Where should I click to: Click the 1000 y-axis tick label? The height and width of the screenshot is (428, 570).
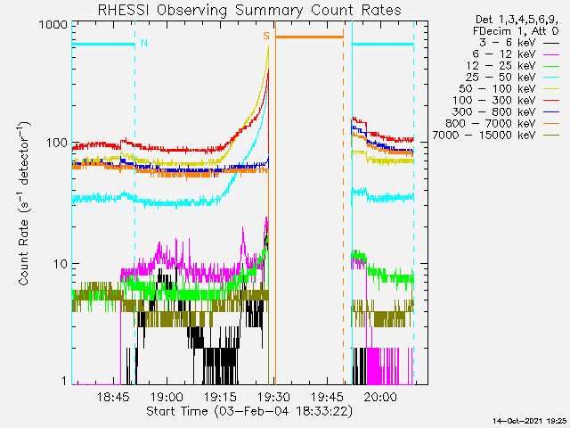click(x=53, y=25)
